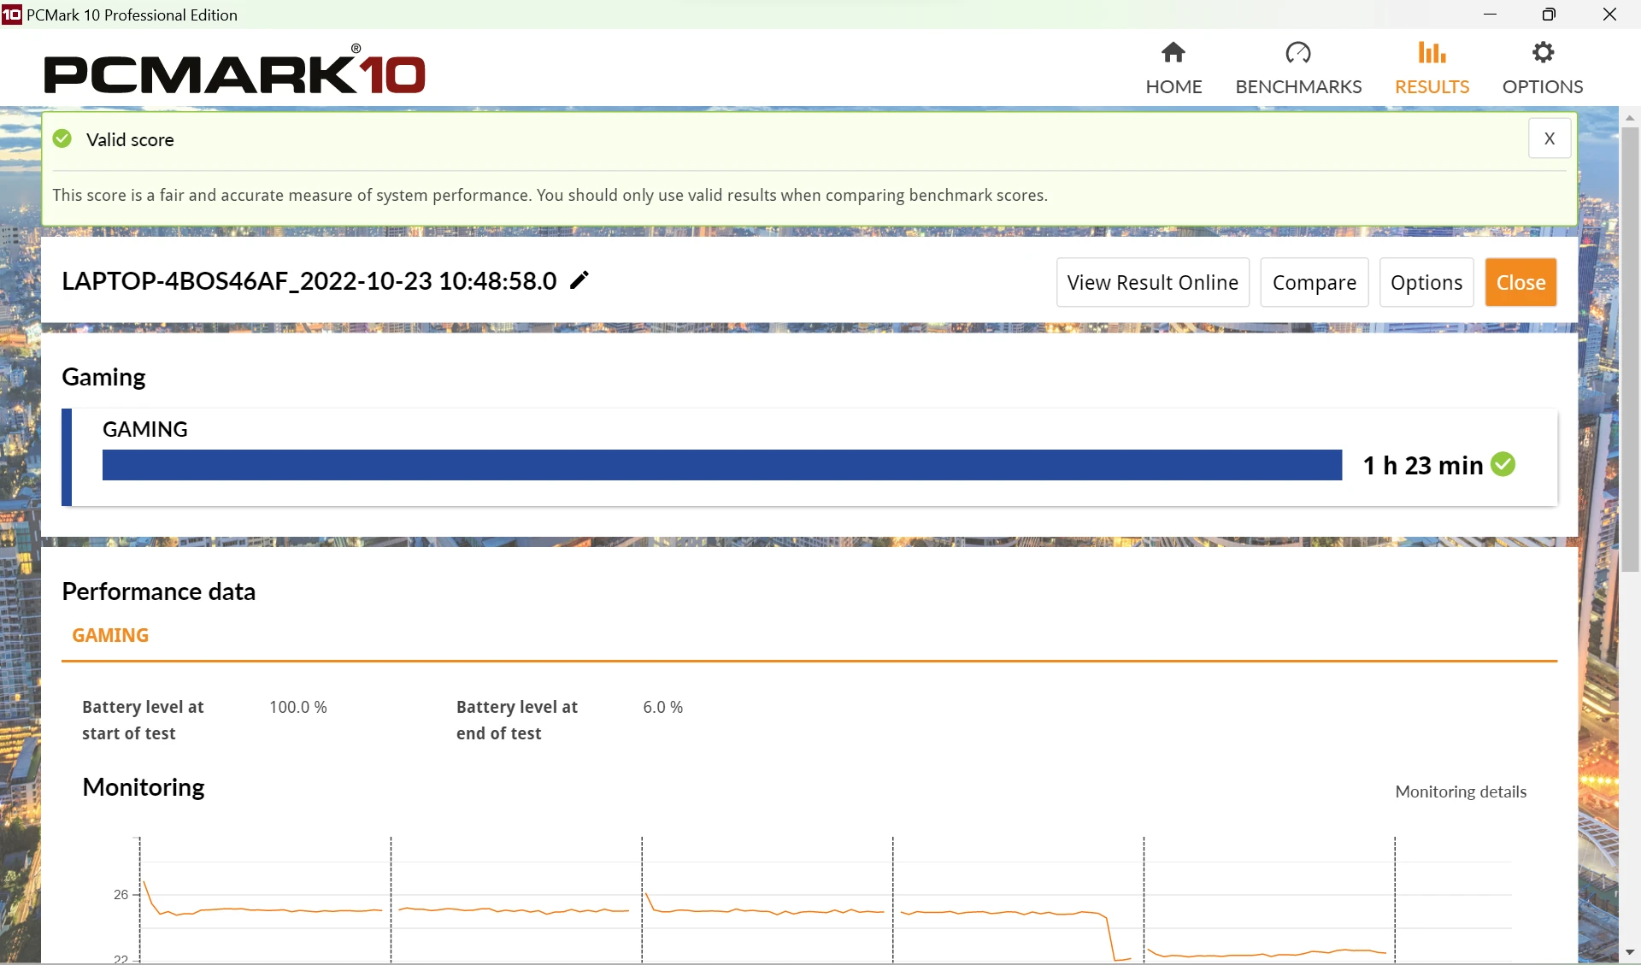Image resolution: width=1641 pixels, height=965 pixels.
Task: Click the green check next to 1 h 23 min
Action: pos(1503,464)
